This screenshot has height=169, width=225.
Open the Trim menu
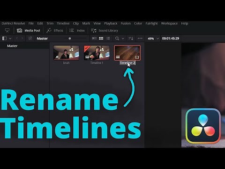(50, 23)
